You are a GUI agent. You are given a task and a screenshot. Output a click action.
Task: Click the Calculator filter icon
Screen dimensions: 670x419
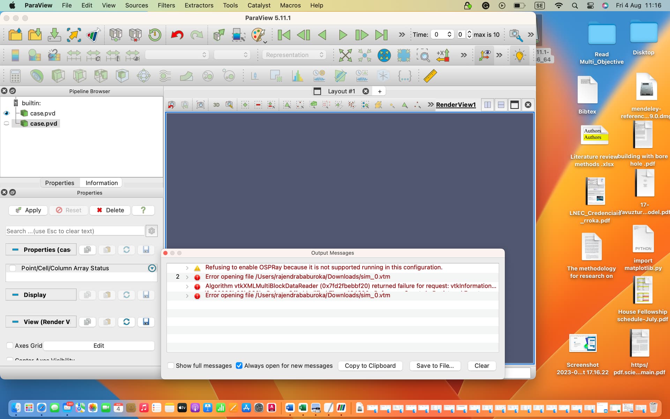[15, 76]
